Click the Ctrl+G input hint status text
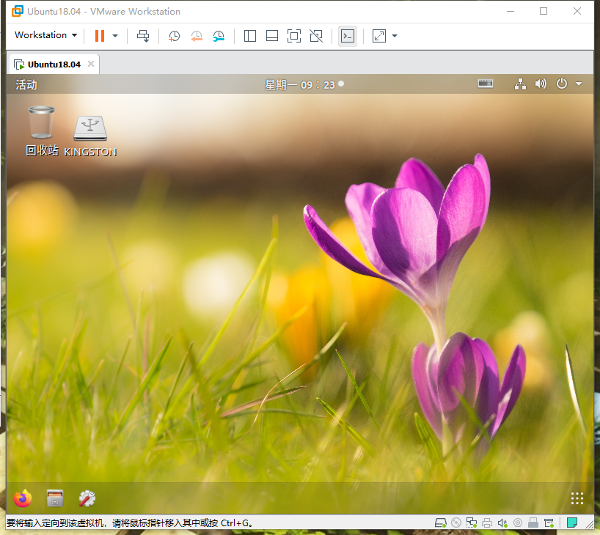 (x=130, y=523)
